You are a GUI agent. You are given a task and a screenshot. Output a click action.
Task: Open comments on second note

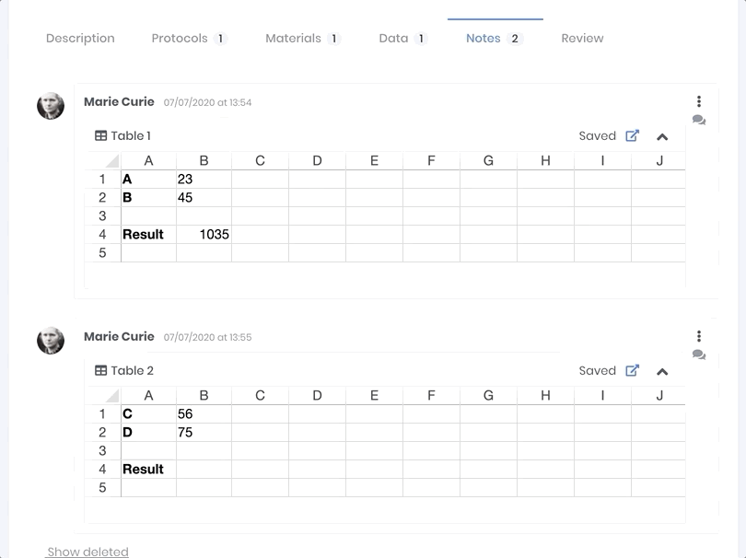pyautogui.click(x=699, y=355)
